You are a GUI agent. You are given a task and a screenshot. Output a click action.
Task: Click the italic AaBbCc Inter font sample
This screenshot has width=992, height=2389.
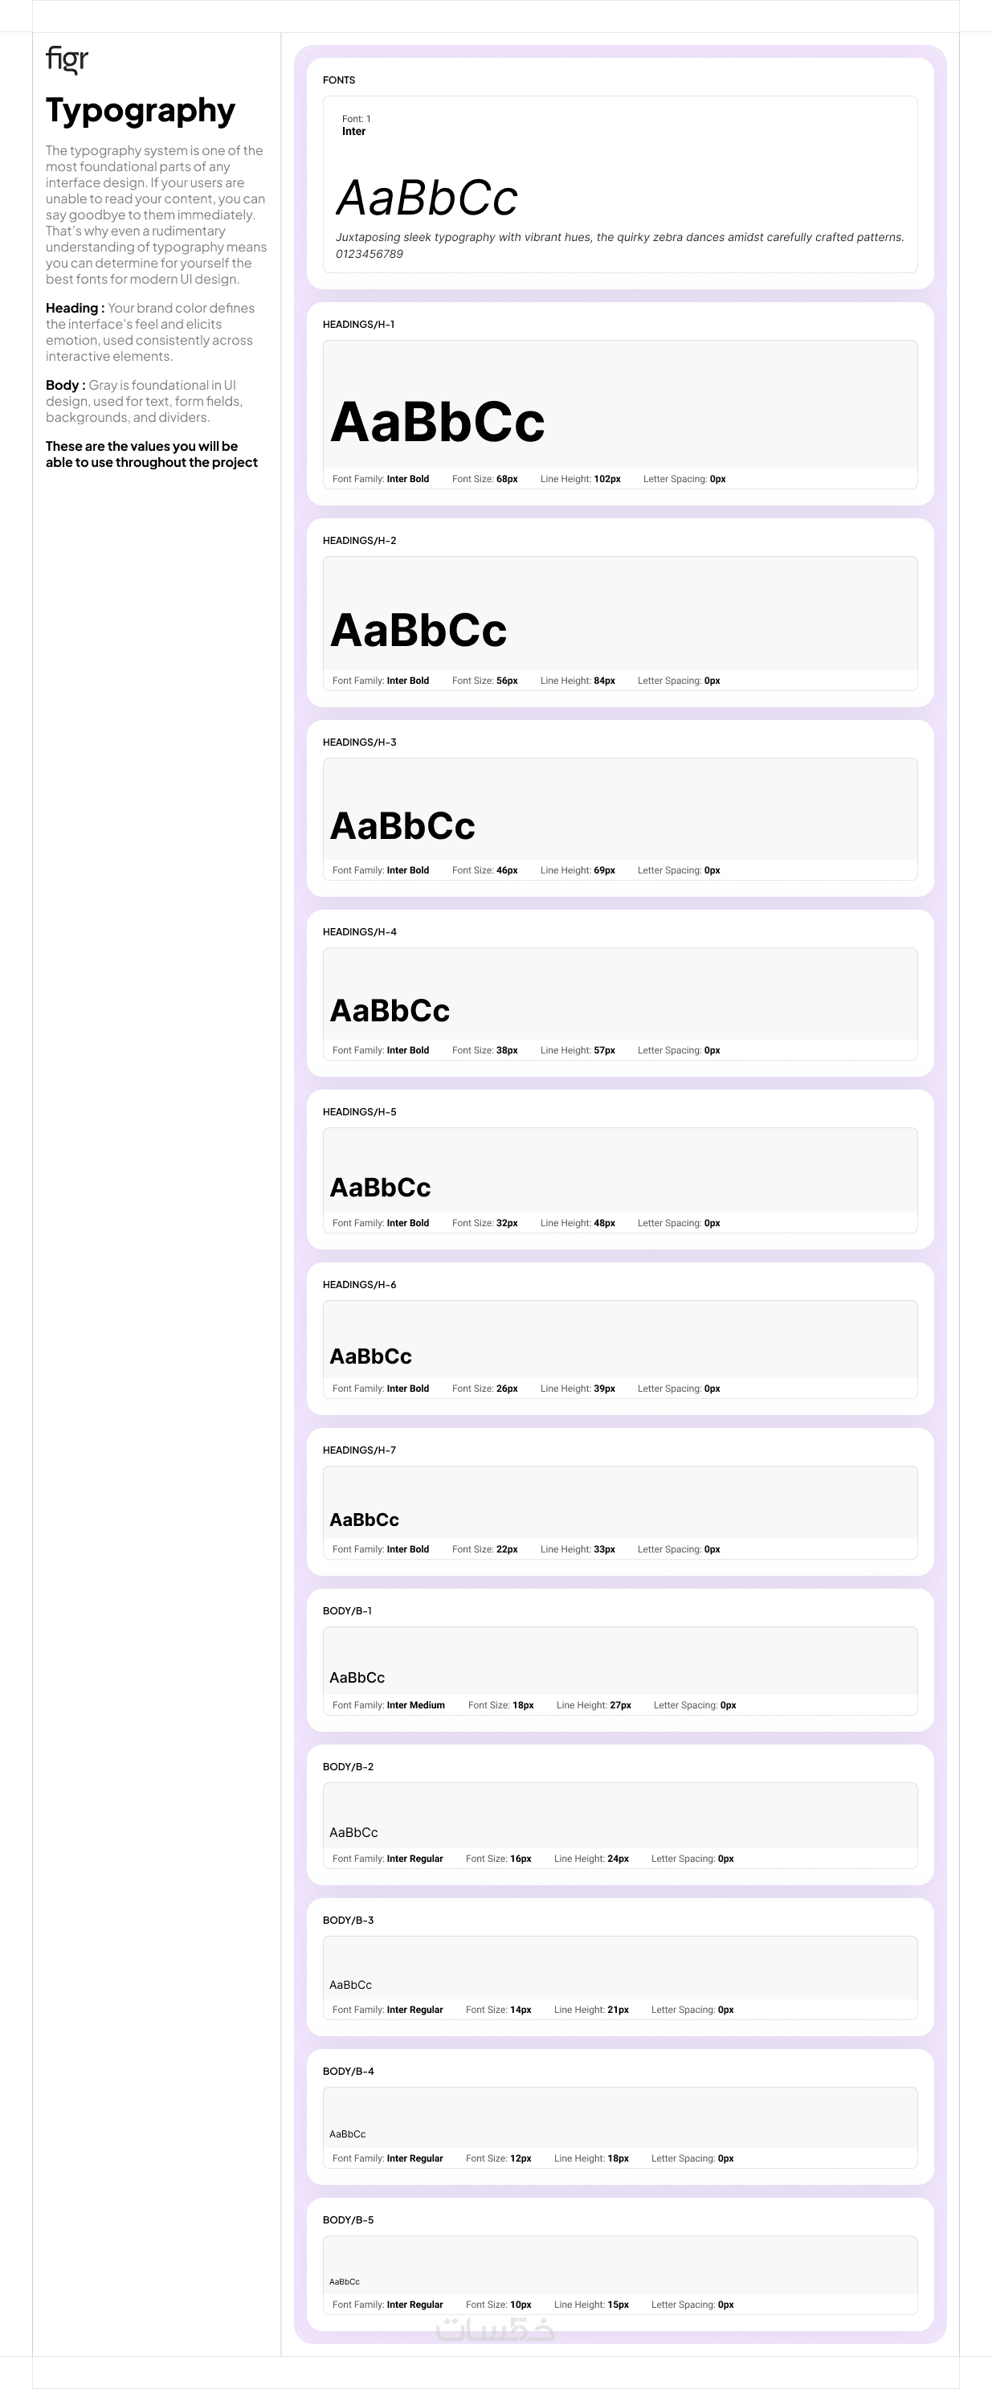click(x=427, y=198)
